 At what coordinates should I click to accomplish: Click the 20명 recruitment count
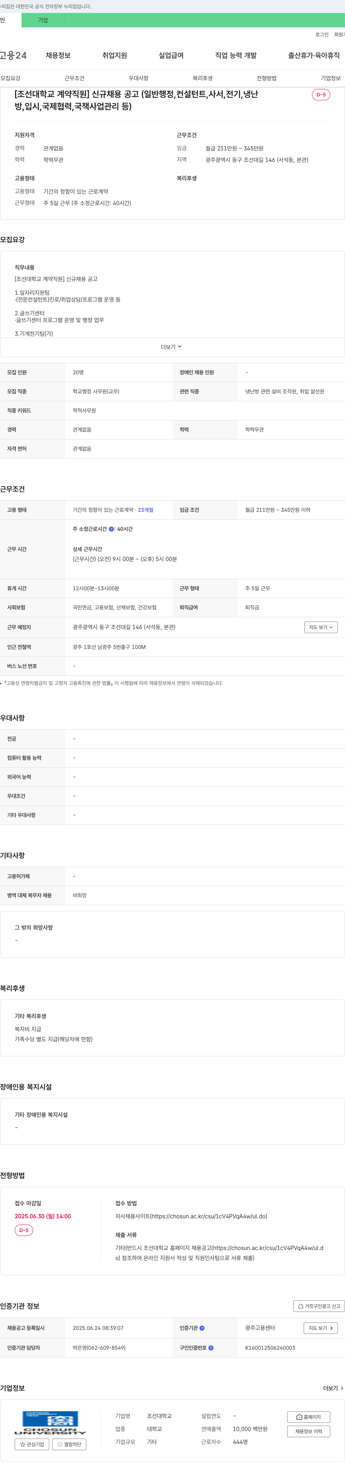[x=78, y=372]
